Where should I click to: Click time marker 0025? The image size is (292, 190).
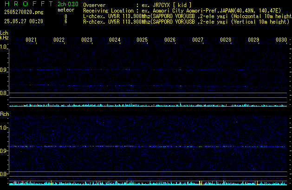point(142,40)
